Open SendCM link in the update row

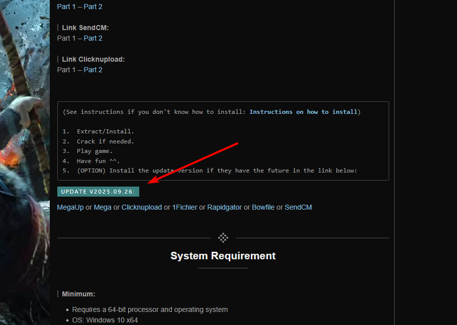tap(298, 207)
